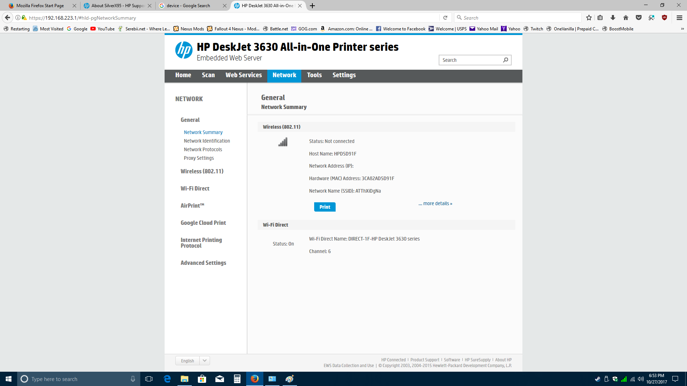Image resolution: width=687 pixels, height=386 pixels.
Task: Expand the Advanced Settings sidebar section
Action: point(203,263)
